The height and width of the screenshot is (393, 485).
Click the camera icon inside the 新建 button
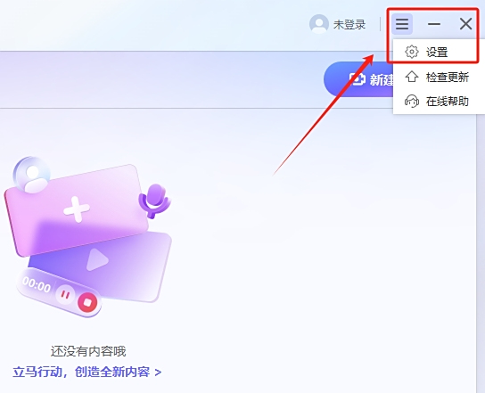(358, 79)
